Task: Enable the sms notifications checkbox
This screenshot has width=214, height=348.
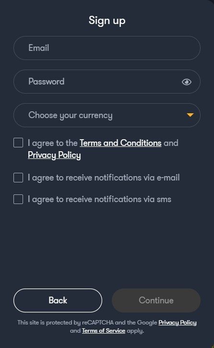Action: [18, 199]
